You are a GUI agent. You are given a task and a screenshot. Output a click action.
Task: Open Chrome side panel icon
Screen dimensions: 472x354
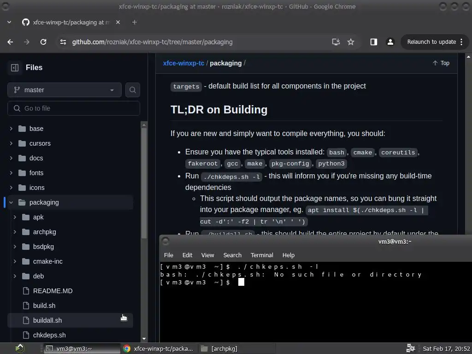click(x=374, y=42)
